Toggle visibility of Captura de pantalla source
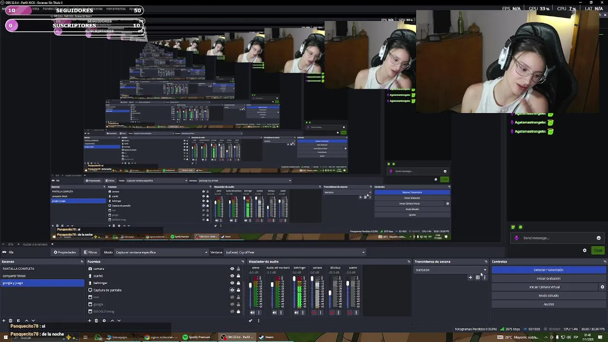This screenshot has height=342, width=608. coord(232,290)
